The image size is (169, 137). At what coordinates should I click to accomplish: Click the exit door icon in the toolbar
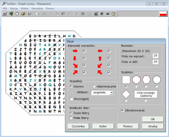coord(11,14)
